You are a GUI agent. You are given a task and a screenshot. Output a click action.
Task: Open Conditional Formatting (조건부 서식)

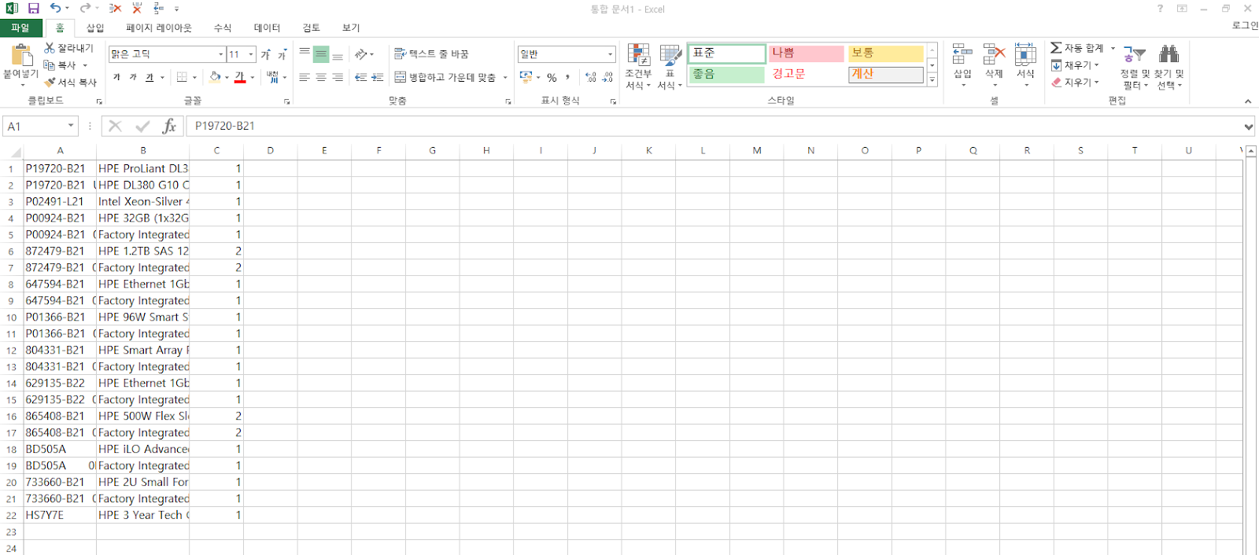638,67
